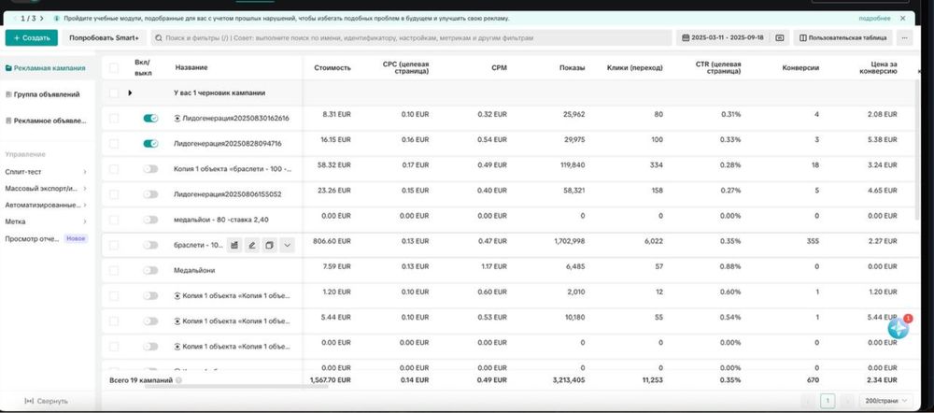Click the Группа объявлений level icon
This screenshot has width=934, height=413.
coord(8,94)
